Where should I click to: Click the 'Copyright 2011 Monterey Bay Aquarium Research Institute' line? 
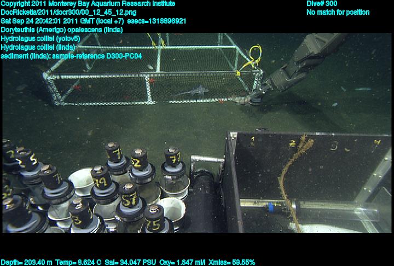tap(88, 4)
